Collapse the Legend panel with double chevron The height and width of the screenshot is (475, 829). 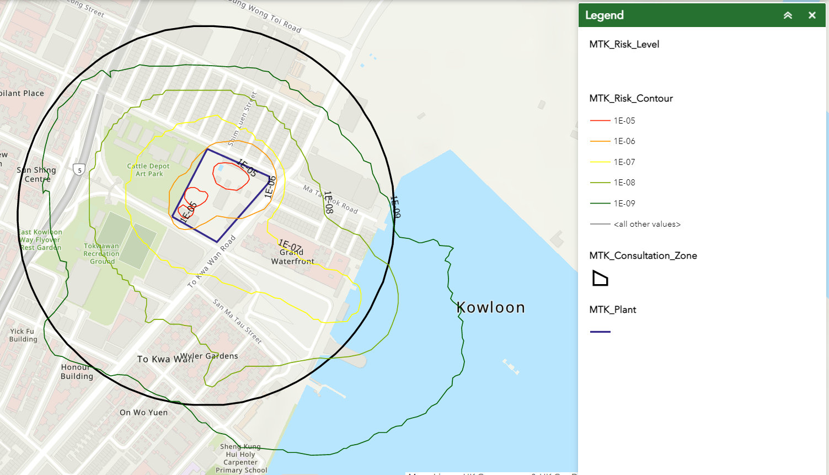pyautogui.click(x=788, y=15)
